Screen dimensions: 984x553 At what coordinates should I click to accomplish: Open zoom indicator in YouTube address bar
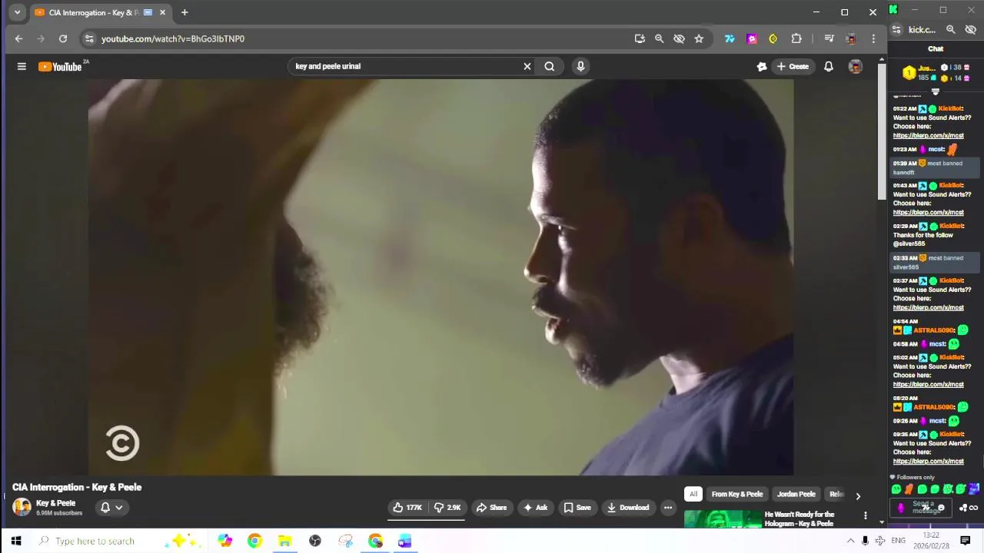pos(659,38)
